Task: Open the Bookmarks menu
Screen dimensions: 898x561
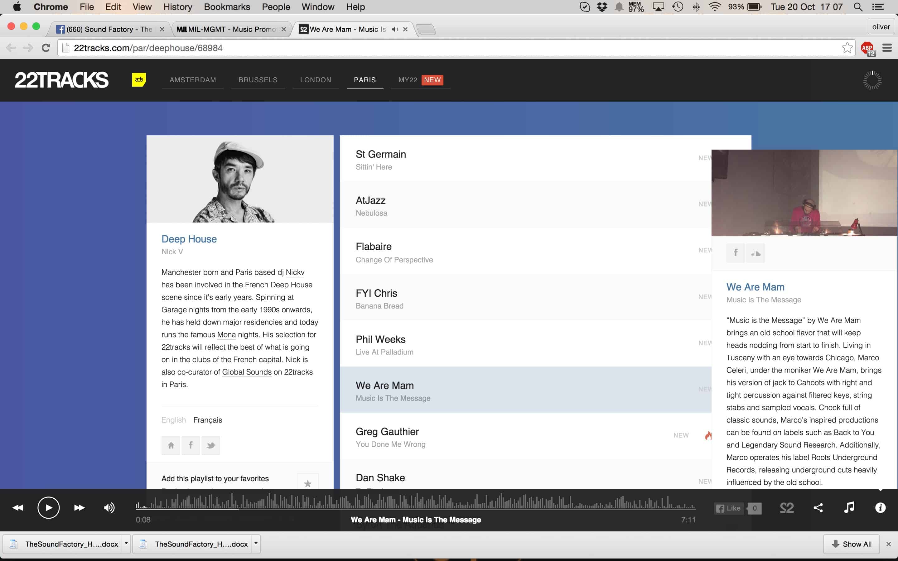Action: 227,7
